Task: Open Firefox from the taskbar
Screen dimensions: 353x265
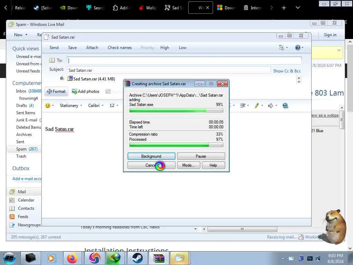Action: 72,258
